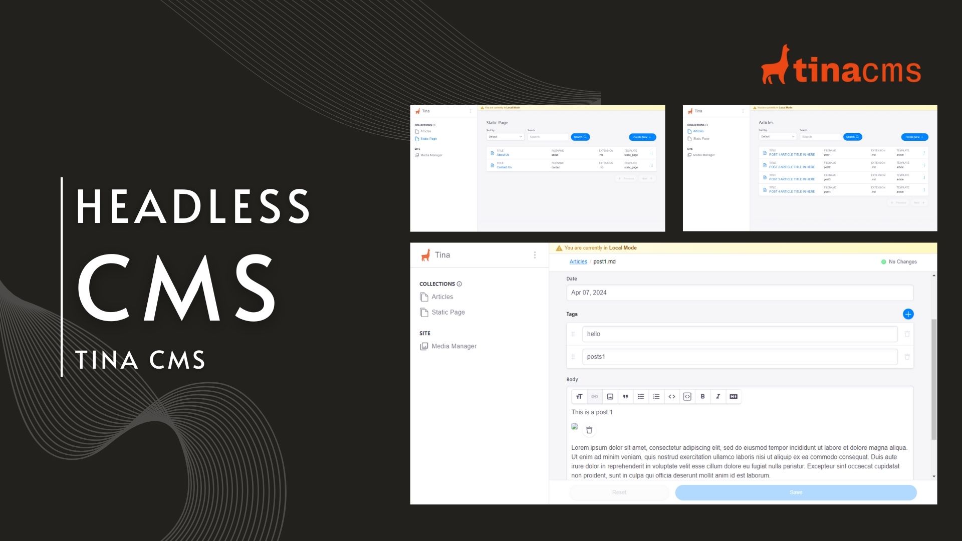This screenshot has width=962, height=541.
Task: Select the Media Manager site item
Action: (x=453, y=346)
